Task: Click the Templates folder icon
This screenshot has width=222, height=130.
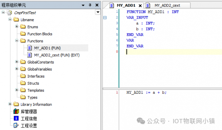Action: tap(23, 90)
